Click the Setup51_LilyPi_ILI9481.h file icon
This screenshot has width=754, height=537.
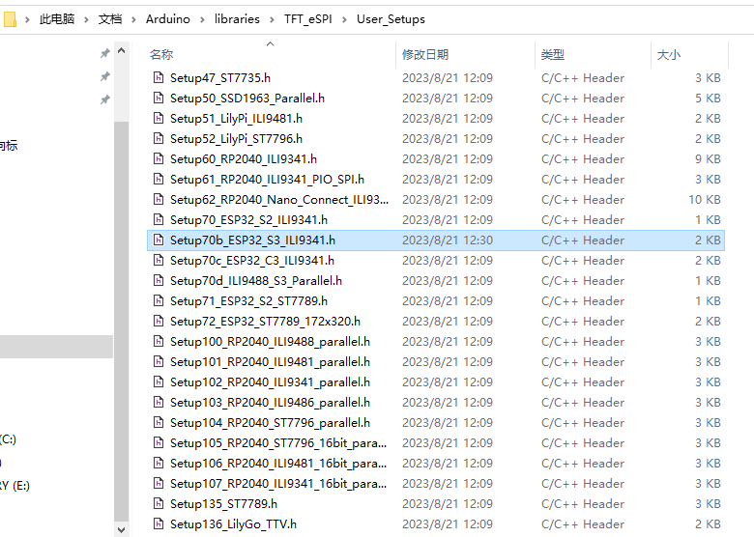coord(159,118)
